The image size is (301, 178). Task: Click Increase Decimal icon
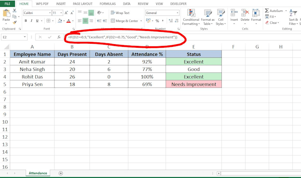171,21
